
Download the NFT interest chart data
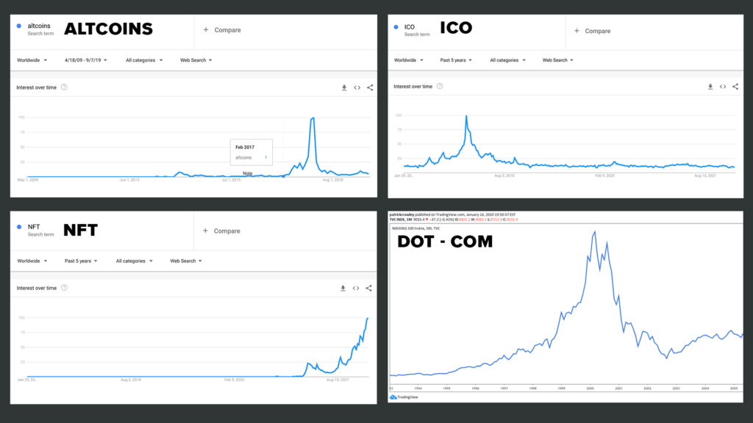343,288
